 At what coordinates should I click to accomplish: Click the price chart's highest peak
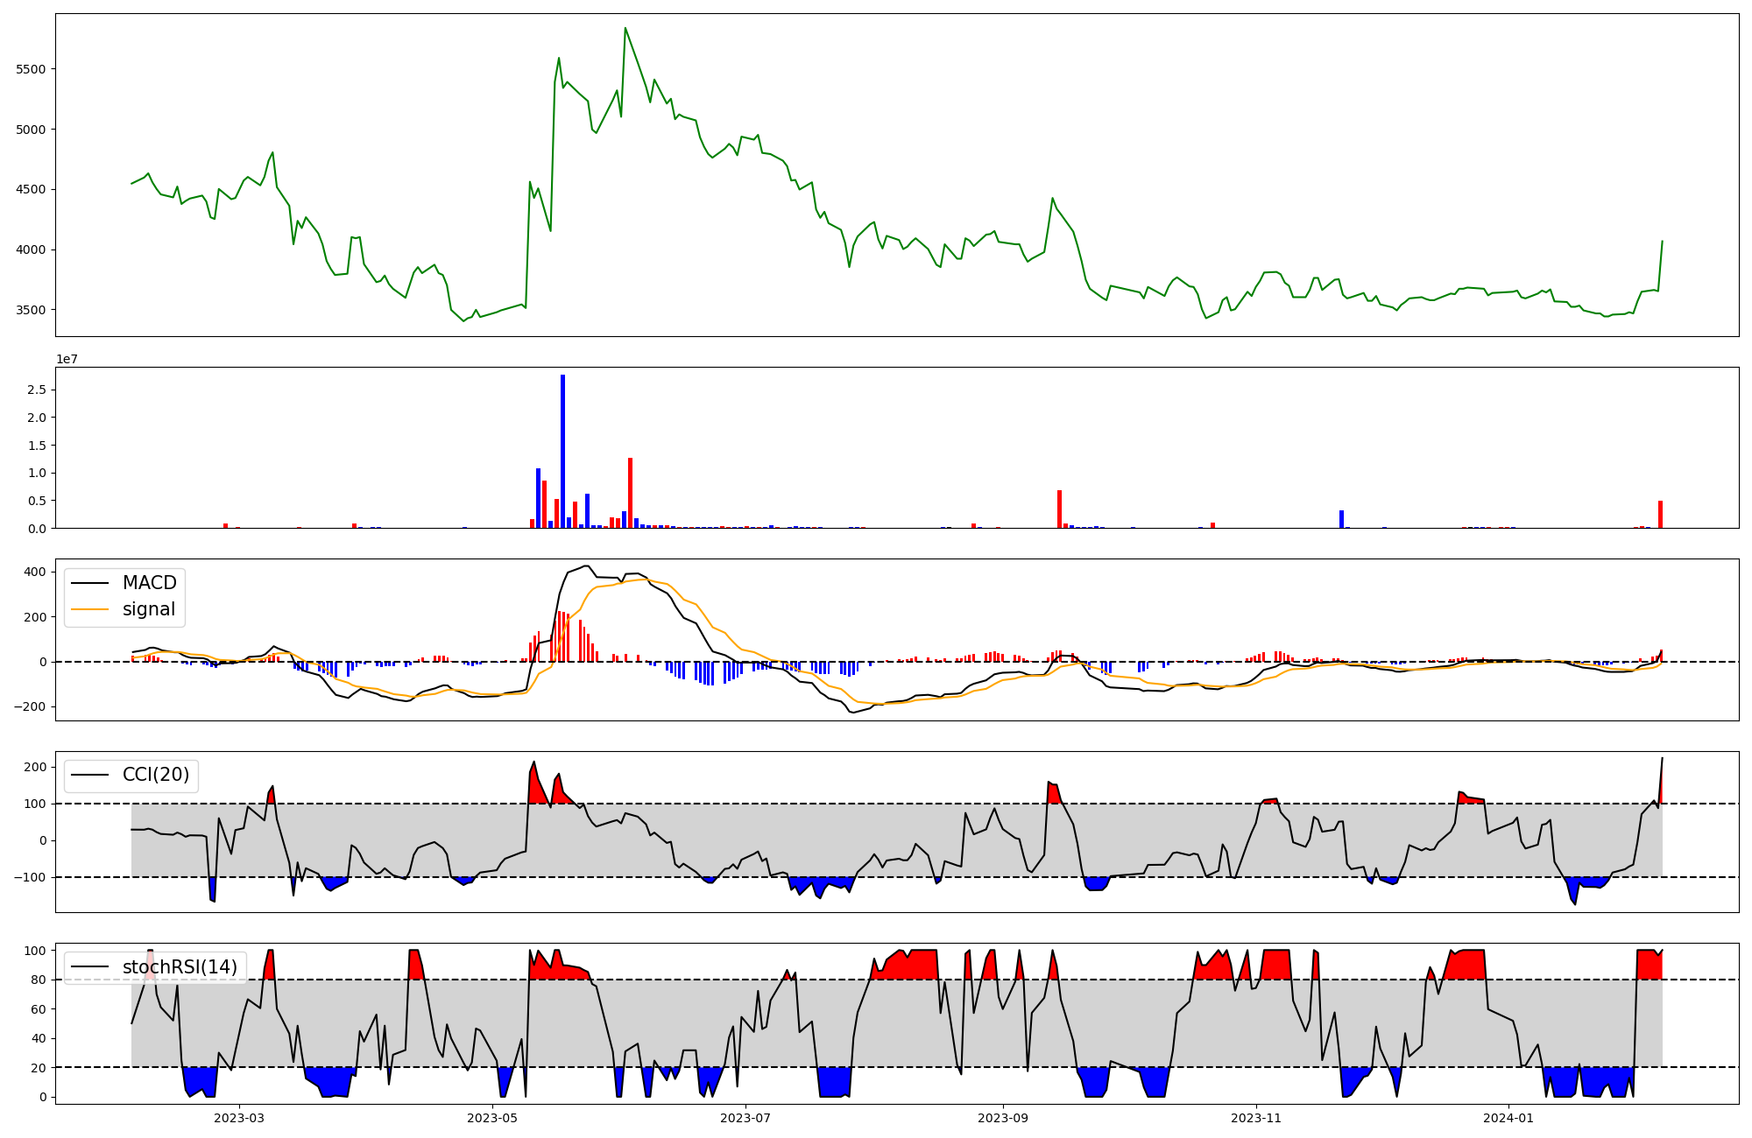(x=625, y=29)
